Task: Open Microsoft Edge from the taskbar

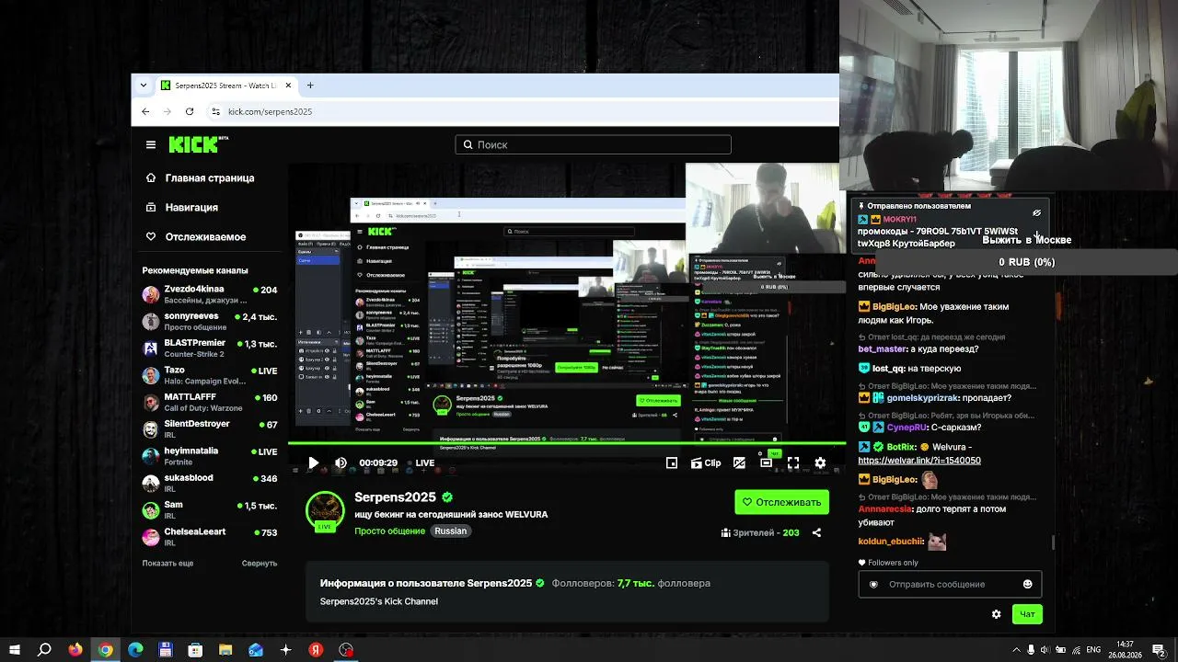Action: [135, 650]
